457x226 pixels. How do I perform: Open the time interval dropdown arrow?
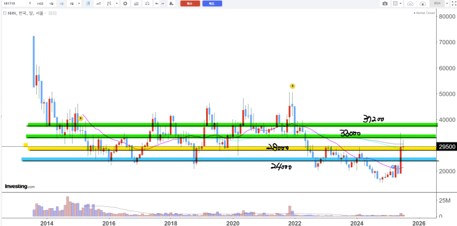pos(79,4)
